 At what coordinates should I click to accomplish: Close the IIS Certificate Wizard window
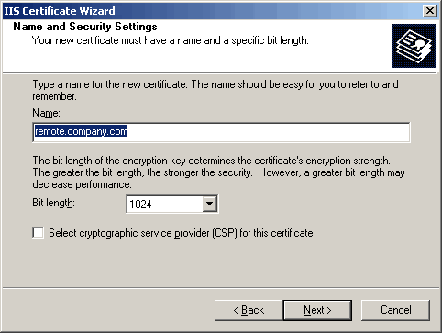[x=429, y=11]
